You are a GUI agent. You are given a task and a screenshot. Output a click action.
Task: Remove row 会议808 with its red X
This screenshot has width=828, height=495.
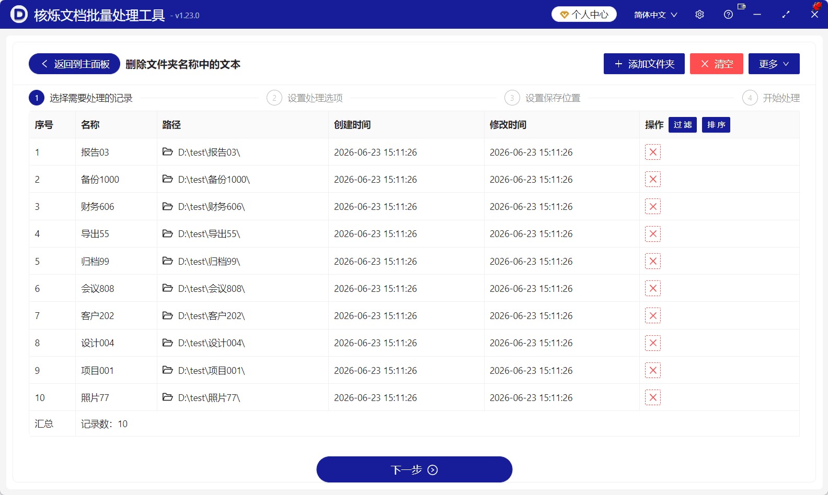[653, 288]
